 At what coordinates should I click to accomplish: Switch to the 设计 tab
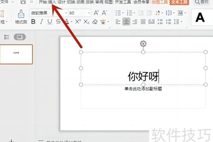(x=62, y=2)
